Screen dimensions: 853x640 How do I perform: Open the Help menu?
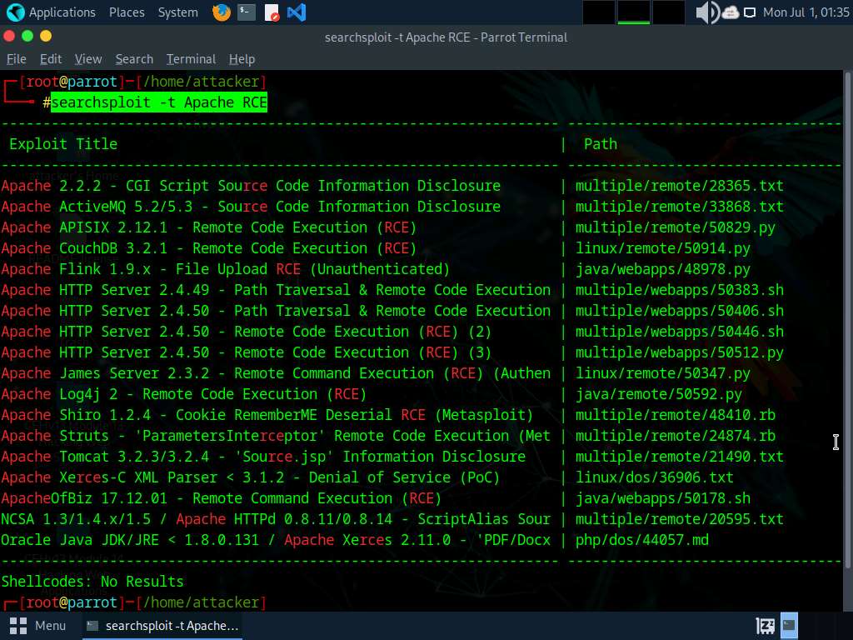pos(242,59)
